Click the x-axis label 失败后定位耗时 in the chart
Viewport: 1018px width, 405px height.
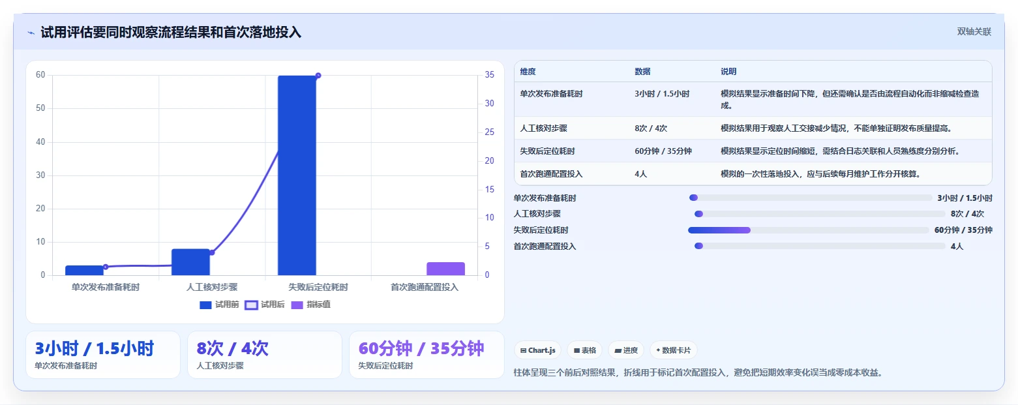[x=318, y=287]
